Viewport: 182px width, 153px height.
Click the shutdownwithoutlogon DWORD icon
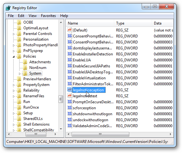(x=69, y=114)
